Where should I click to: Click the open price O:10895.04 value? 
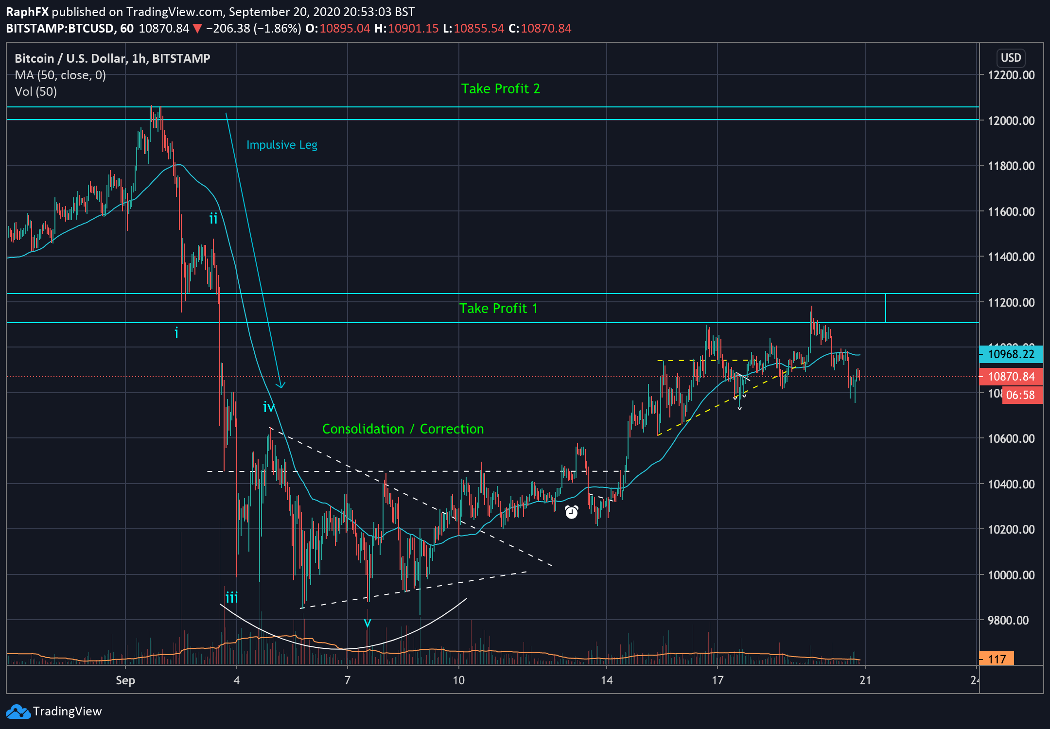coord(338,29)
